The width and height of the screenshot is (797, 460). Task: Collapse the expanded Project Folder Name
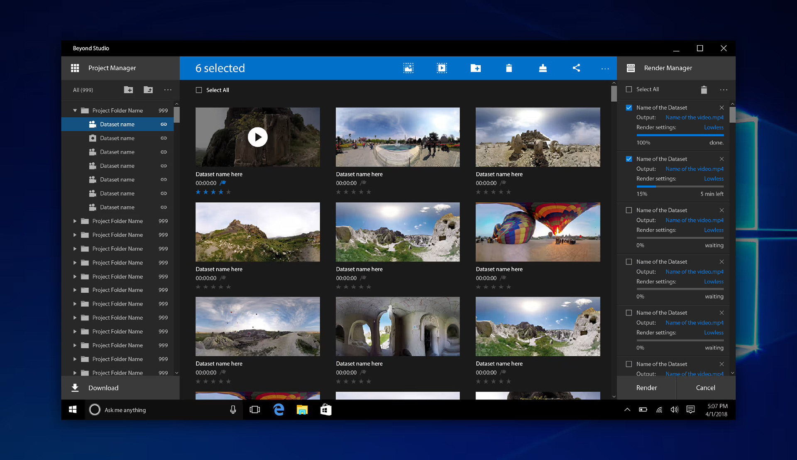pos(75,110)
